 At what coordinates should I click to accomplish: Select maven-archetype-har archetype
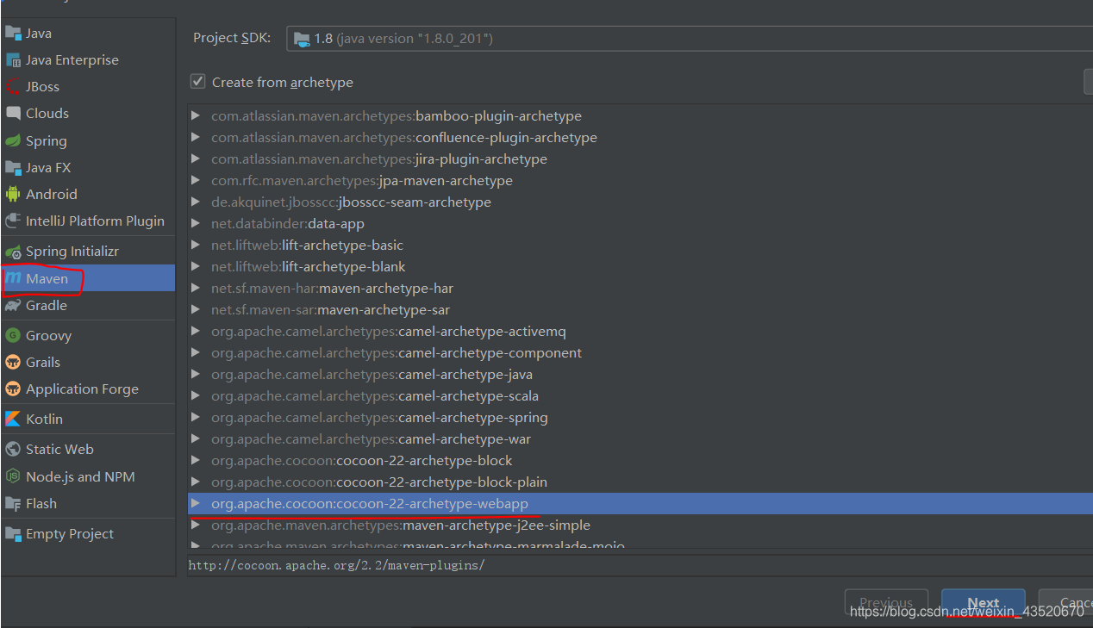(x=640, y=288)
